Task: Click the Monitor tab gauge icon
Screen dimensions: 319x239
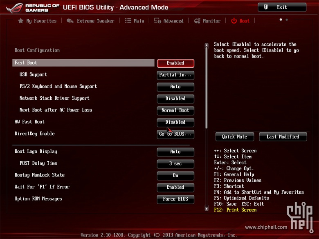Action: click(197, 21)
